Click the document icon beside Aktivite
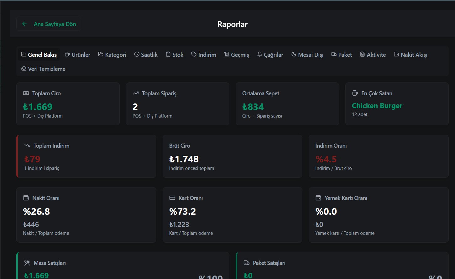This screenshot has width=455, height=279. (362, 54)
